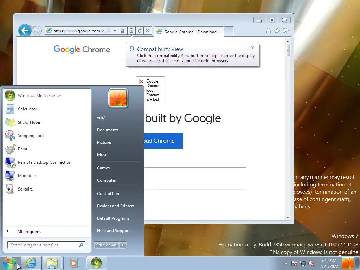Click the security lock icon in address bar

(123, 31)
